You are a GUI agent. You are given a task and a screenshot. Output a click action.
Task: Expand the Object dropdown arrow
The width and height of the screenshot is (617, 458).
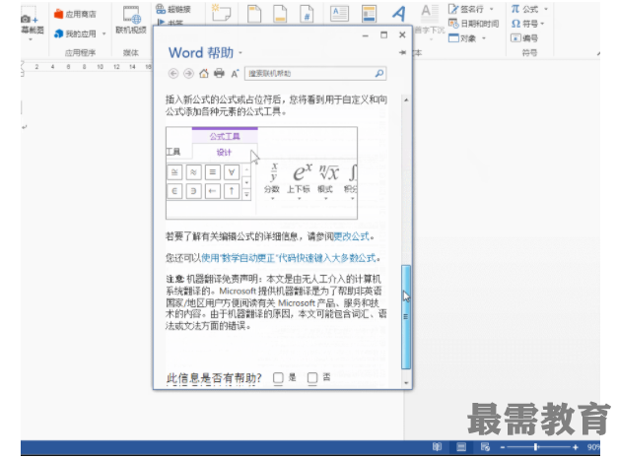(484, 38)
